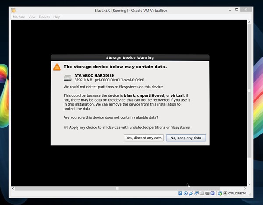
Task: Click the ATA VBOX HARDDISK drive icon
Action: (x=68, y=78)
